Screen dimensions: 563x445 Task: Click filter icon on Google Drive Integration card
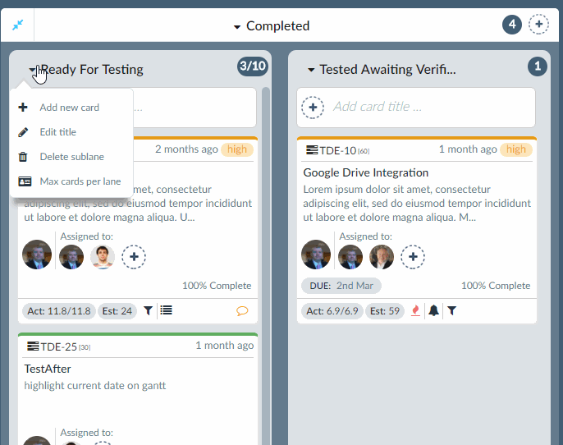point(451,310)
